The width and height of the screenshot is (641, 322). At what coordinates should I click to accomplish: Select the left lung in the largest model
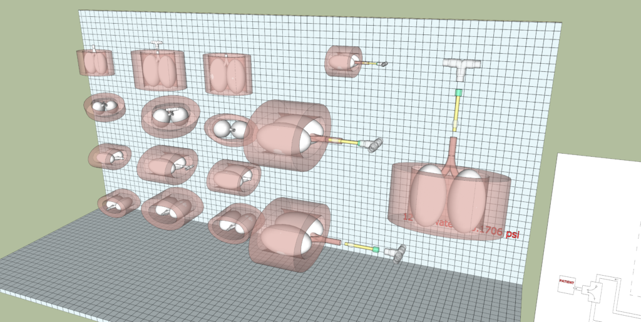pyautogui.click(x=428, y=195)
